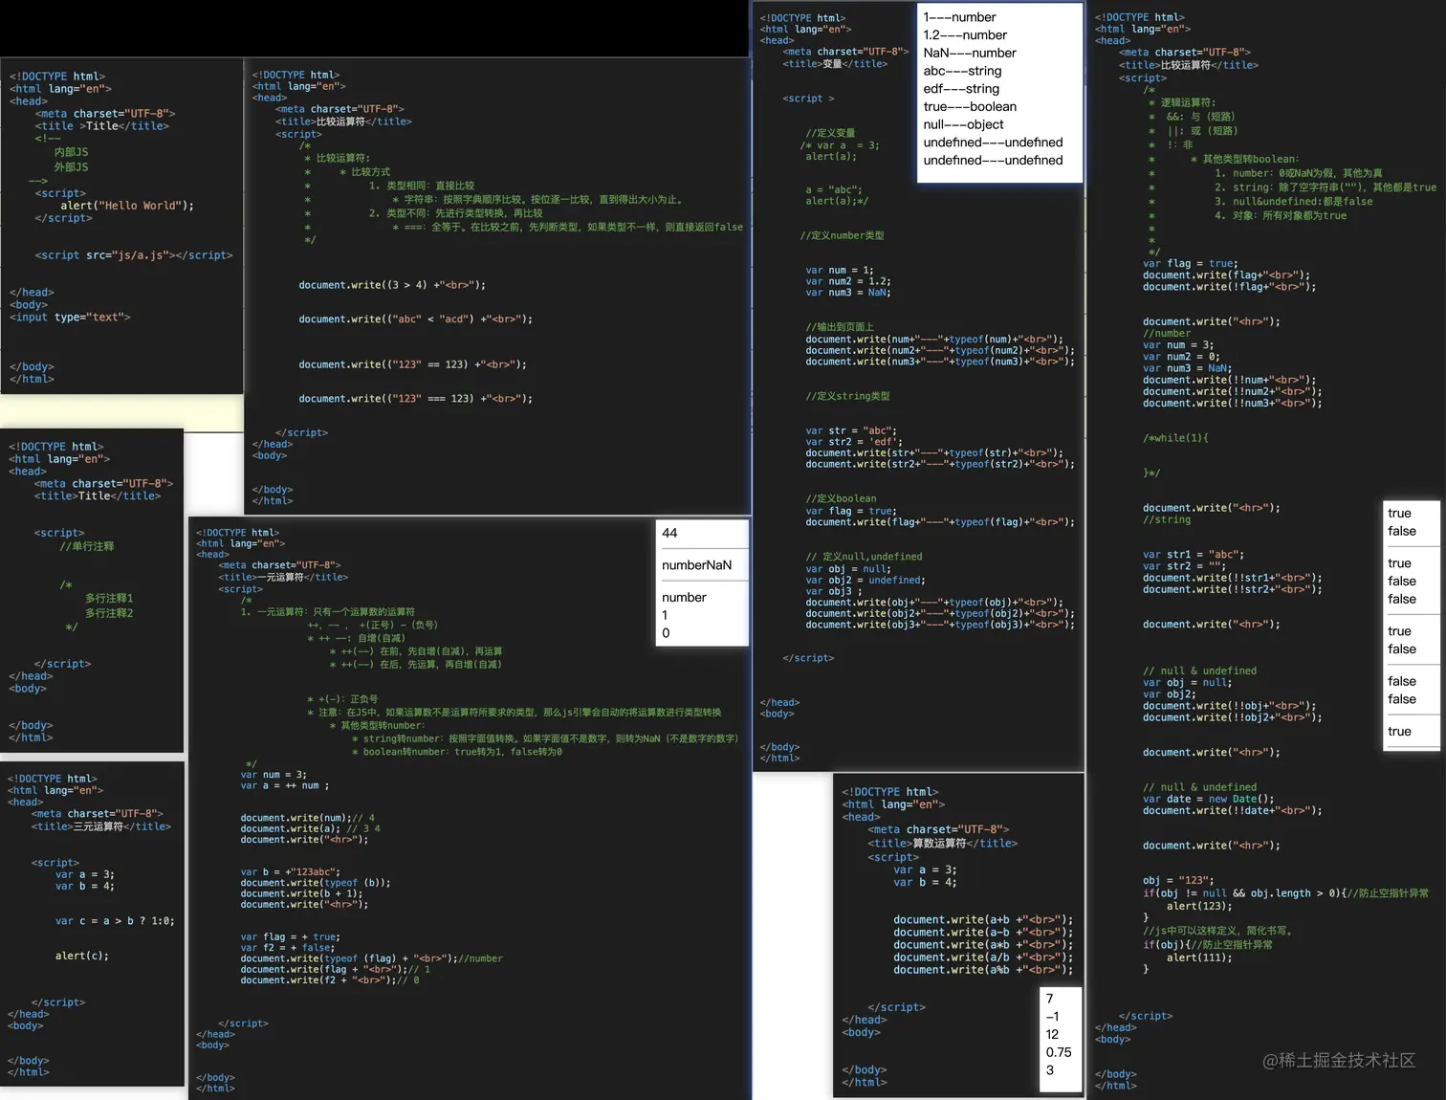
Task: Click the var num2 = 0; line
Action: (x=1181, y=357)
